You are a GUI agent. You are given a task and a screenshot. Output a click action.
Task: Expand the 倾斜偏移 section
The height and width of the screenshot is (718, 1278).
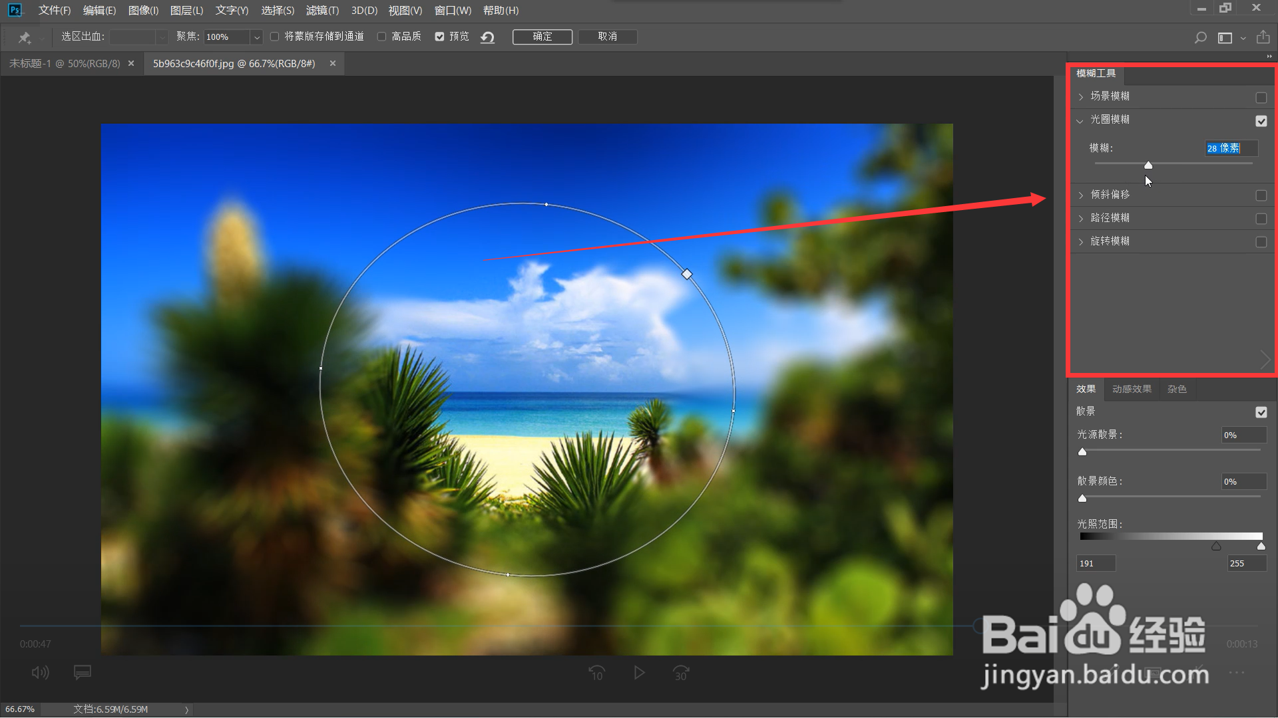1081,195
